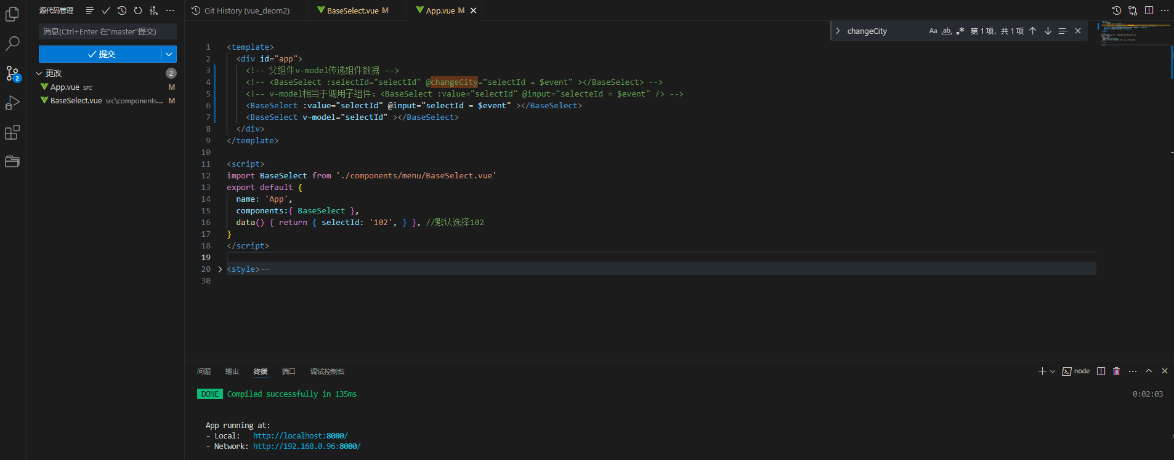Image resolution: width=1174 pixels, height=460 pixels.
Task: Click highlighted changeCity match on line 4
Action: click(x=454, y=82)
